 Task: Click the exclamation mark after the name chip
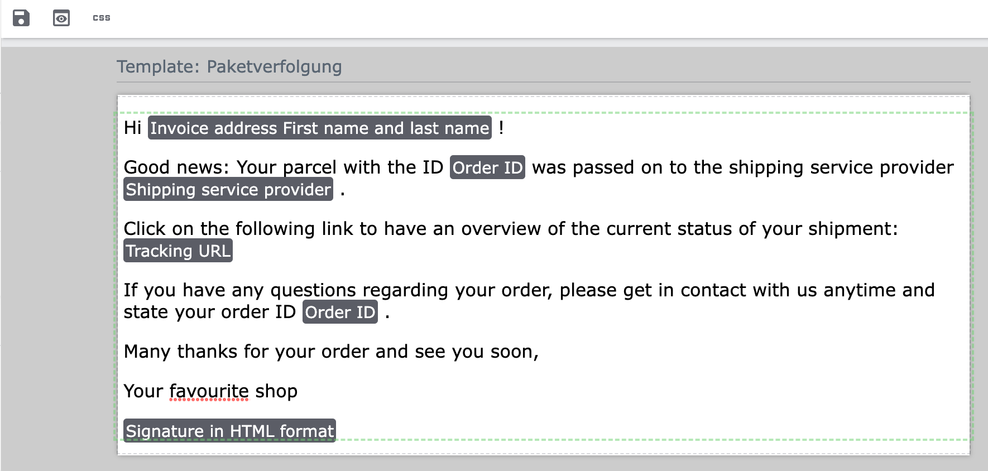tap(501, 128)
